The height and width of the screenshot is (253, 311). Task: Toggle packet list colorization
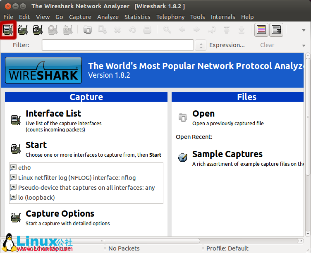(x=261, y=30)
